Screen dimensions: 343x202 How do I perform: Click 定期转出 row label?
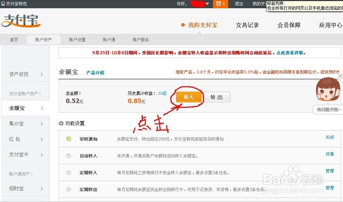click(88, 189)
